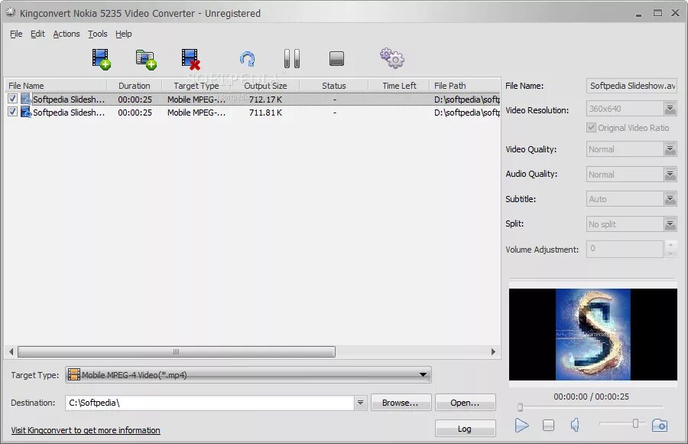Click the file list horizontal scrollbar thumb

(x=177, y=351)
